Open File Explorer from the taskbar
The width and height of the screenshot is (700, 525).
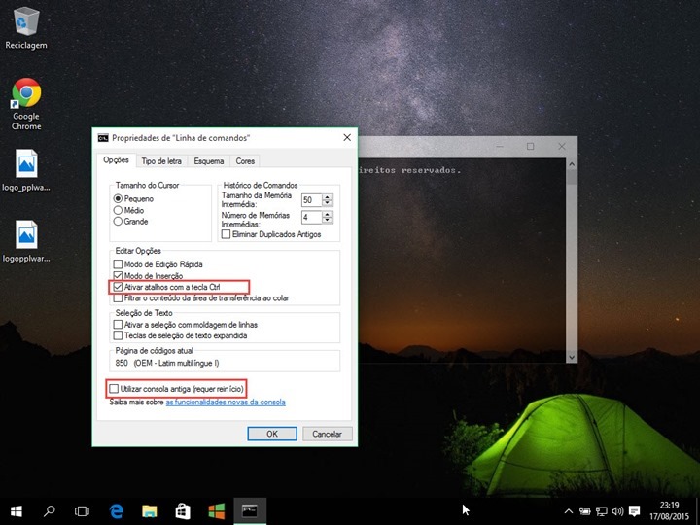click(150, 511)
